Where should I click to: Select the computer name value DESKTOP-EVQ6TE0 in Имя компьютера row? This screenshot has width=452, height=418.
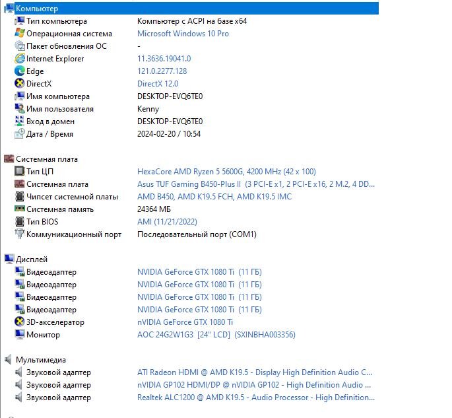[170, 96]
